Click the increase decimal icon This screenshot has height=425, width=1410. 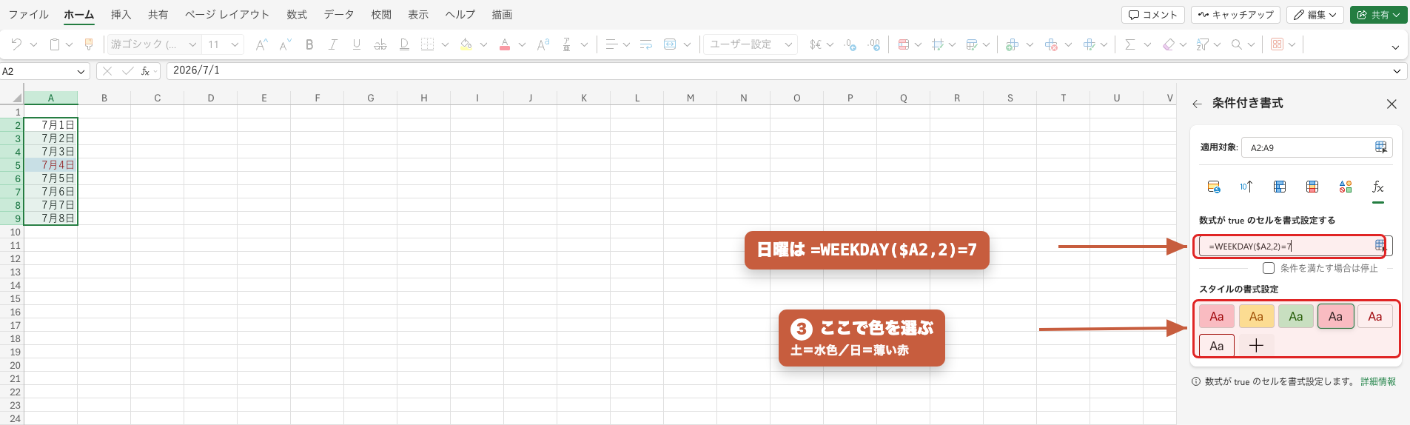click(875, 44)
